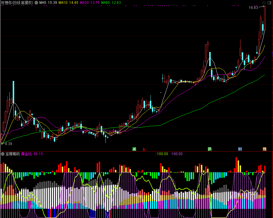Toggle the side panel icon at top right
Image resolution: width=273 pixels, height=218 pixels.
[x=269, y=3]
